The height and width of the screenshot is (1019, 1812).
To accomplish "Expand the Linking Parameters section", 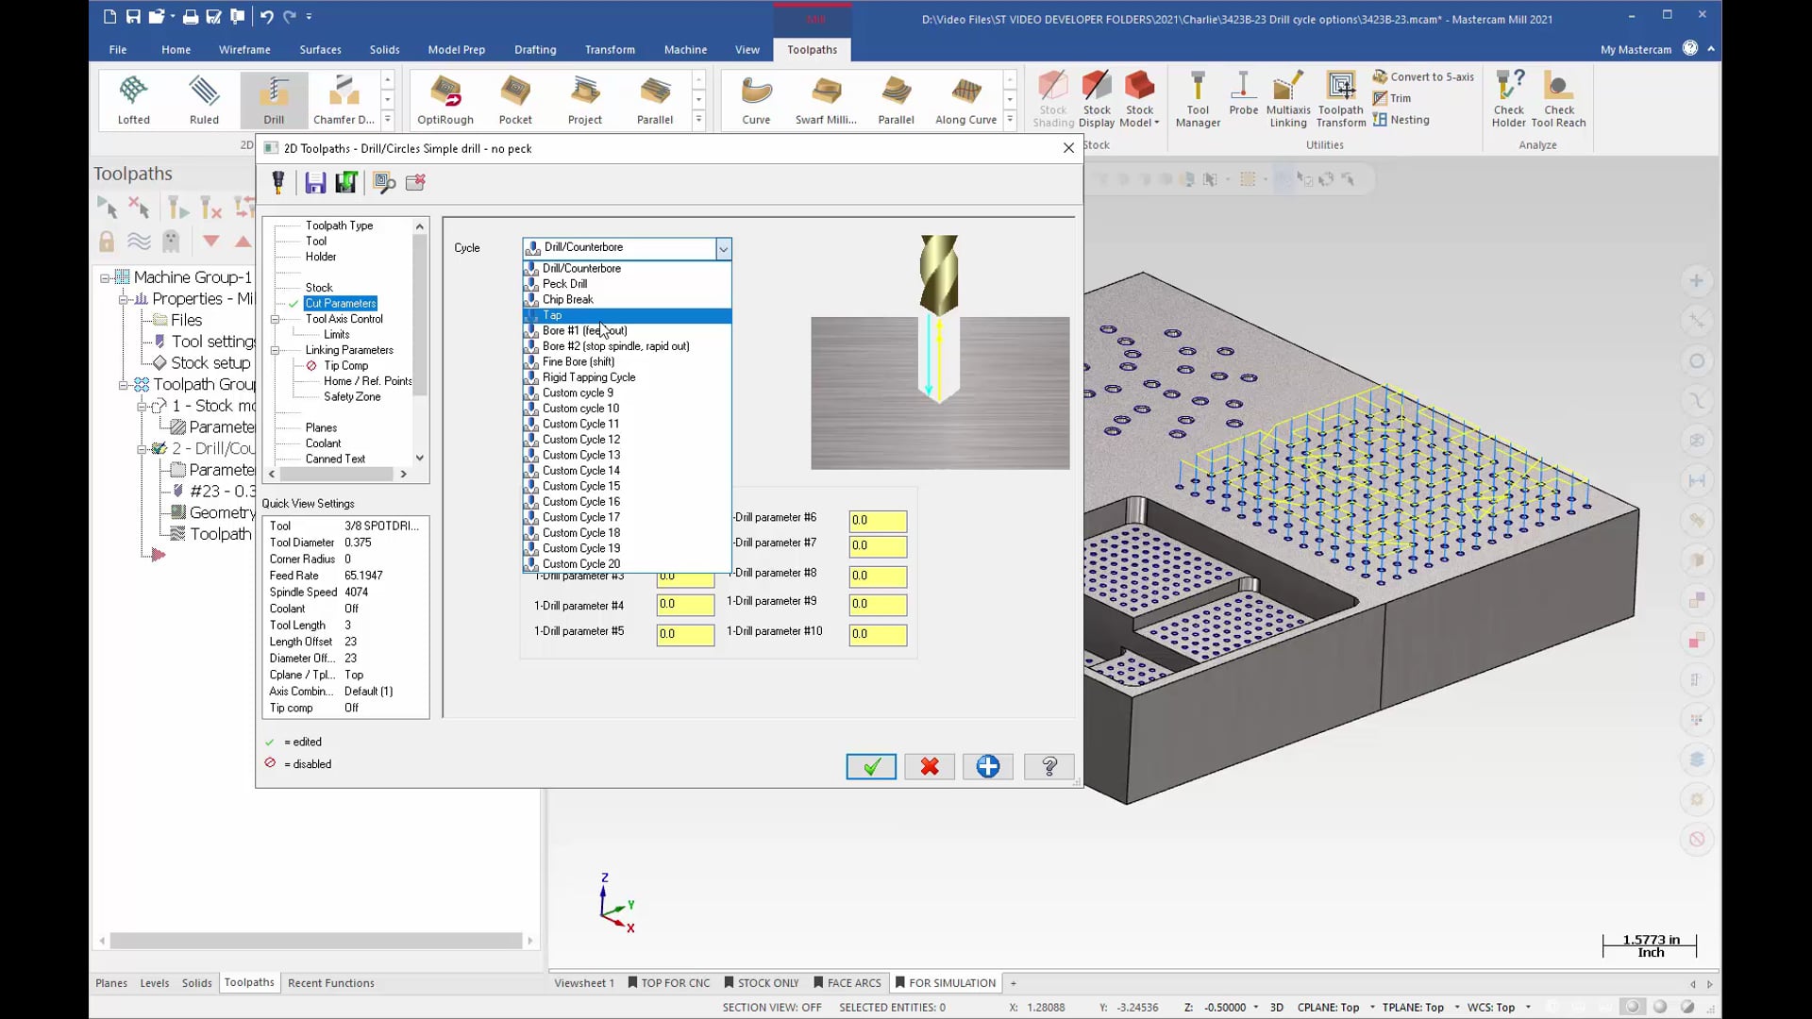I will click(277, 350).
